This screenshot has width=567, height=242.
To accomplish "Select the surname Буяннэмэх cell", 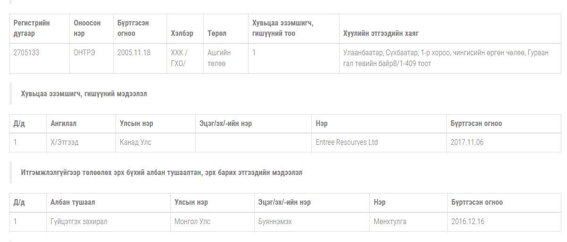I will (x=275, y=222).
